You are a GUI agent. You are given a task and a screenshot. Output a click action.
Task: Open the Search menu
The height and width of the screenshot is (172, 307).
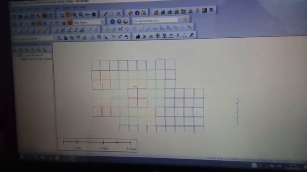tap(66, 8)
